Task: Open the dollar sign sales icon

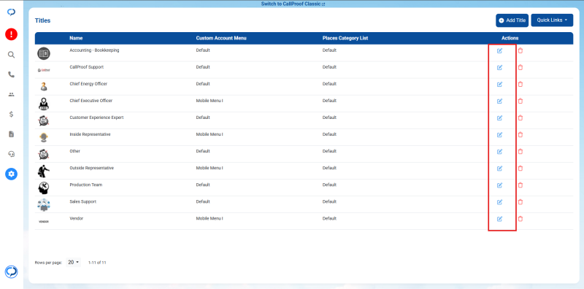Action: pyautogui.click(x=11, y=115)
